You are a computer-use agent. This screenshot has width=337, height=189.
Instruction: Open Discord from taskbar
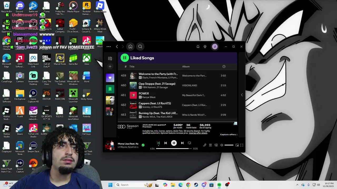pos(204,185)
